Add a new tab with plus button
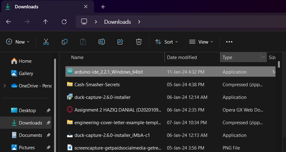 point(103,7)
